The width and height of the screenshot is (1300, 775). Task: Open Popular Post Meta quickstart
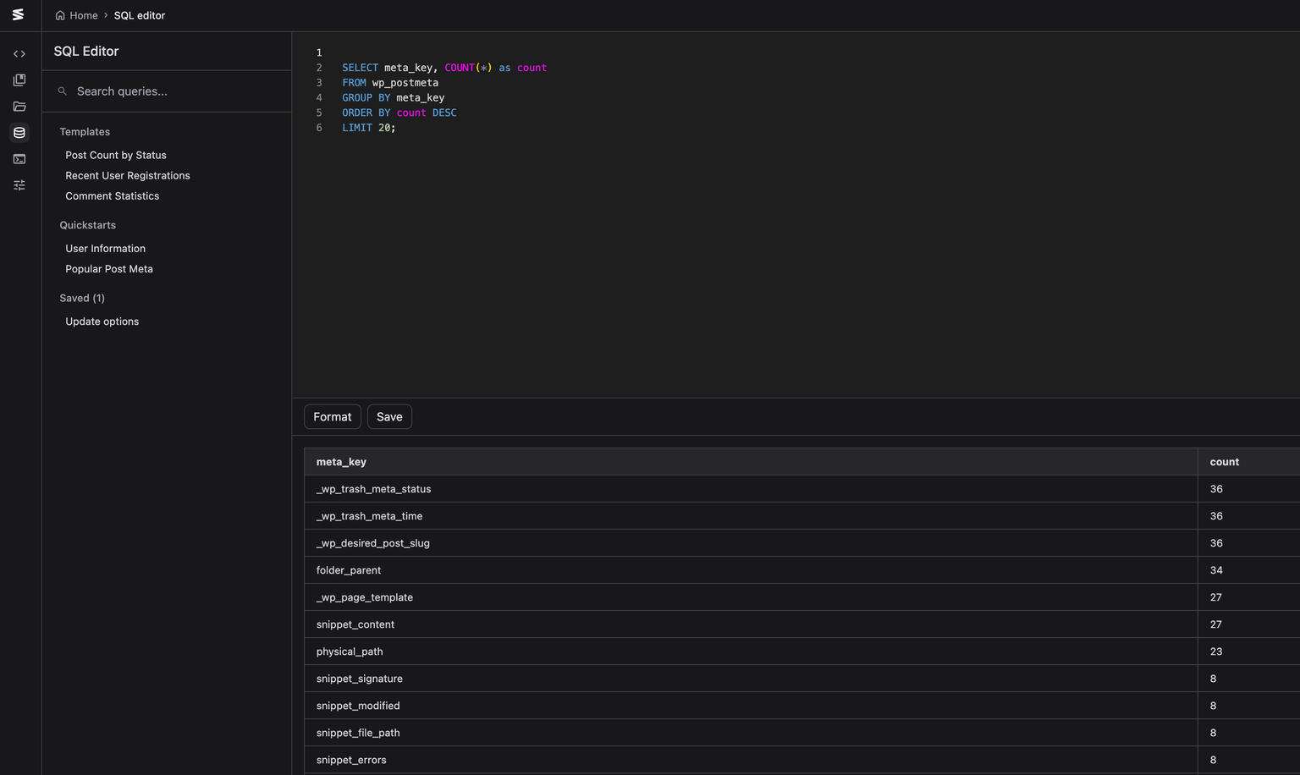109,268
